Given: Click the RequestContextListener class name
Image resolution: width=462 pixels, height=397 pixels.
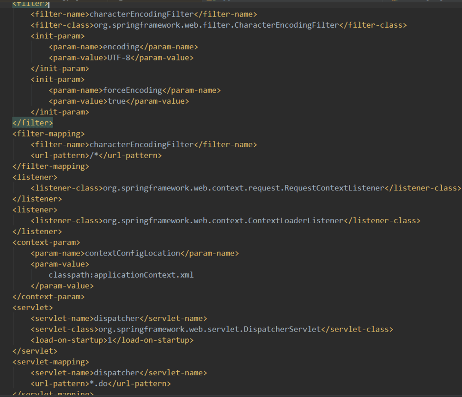Looking at the screenshot, I should click(x=243, y=188).
